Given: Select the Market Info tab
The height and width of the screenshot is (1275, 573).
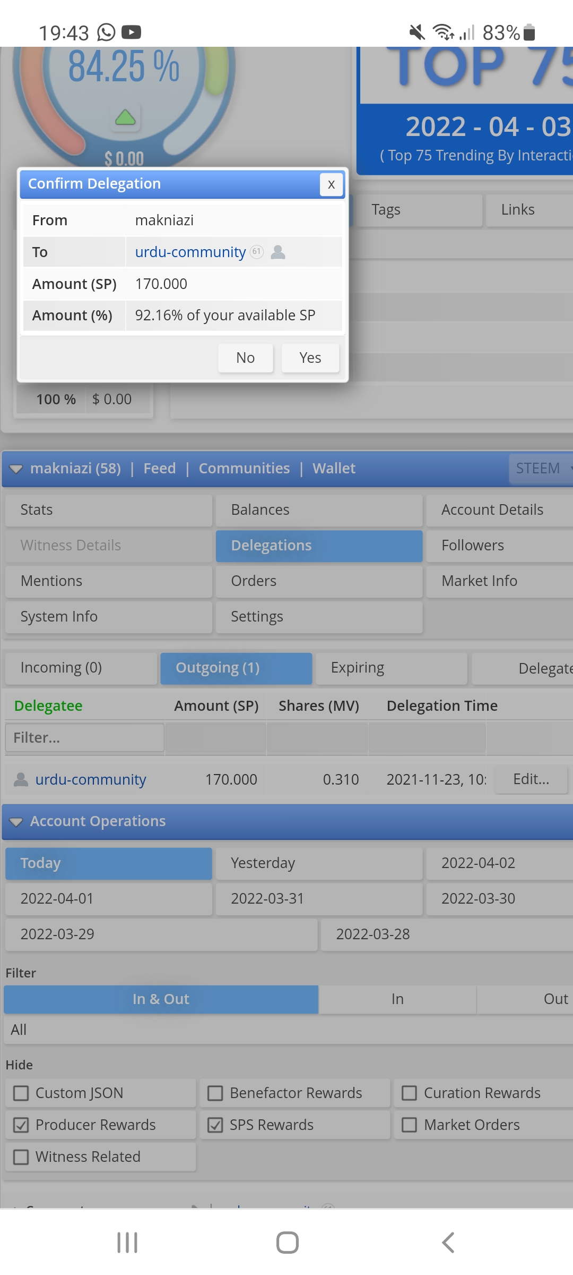Looking at the screenshot, I should pos(499,581).
